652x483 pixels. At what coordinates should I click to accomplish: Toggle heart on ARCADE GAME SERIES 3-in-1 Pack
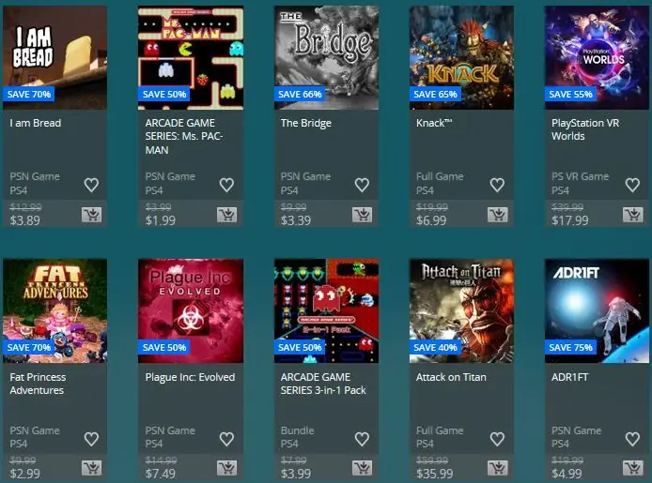363,439
